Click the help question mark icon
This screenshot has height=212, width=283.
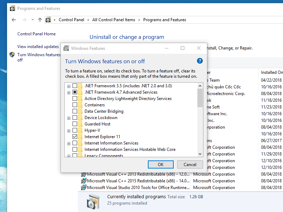(x=200, y=61)
